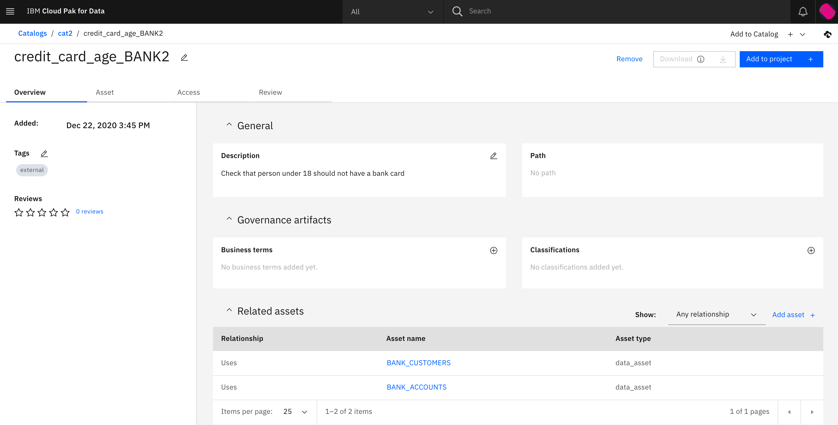Click in the Search input field

coord(618,11)
